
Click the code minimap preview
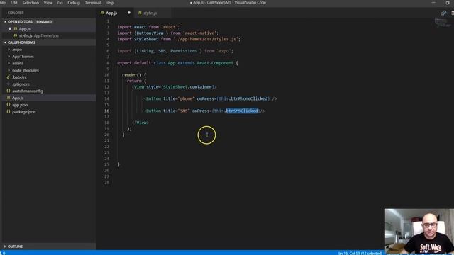(x=443, y=23)
